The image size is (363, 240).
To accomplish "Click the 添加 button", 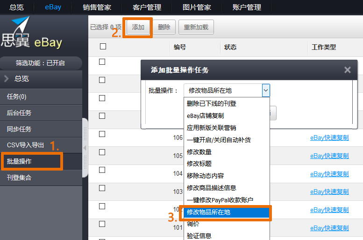I will click(138, 27).
